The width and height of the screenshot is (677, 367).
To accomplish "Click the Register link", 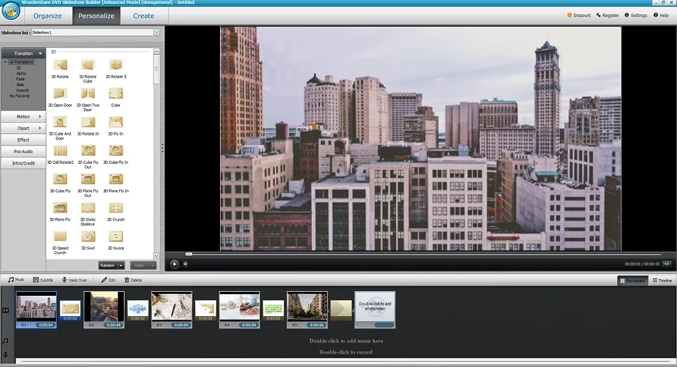I will (x=607, y=16).
